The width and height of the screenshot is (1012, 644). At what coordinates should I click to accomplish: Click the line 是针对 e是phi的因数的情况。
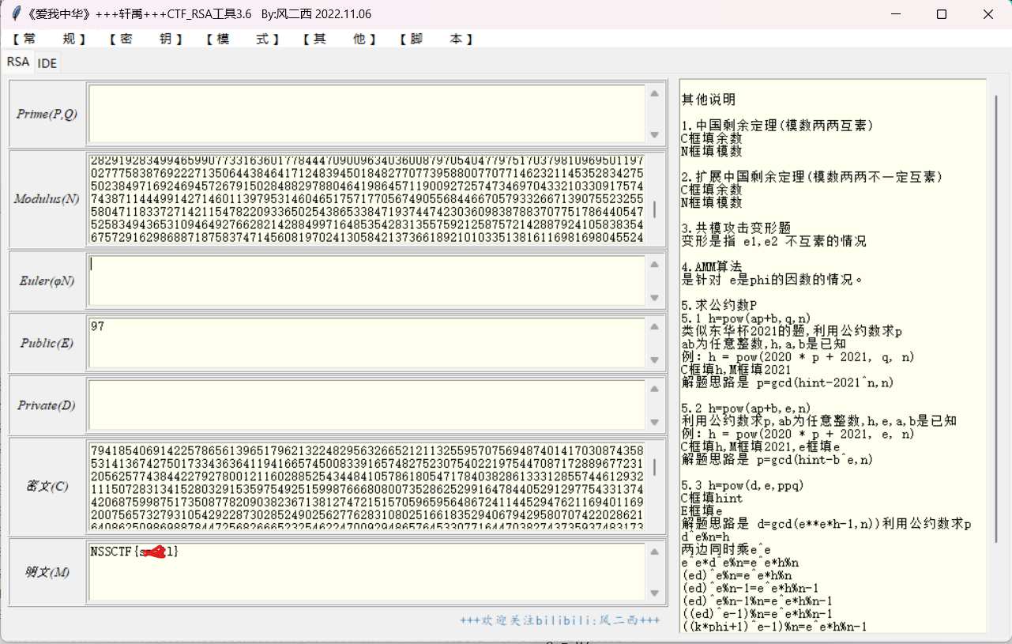(x=773, y=279)
